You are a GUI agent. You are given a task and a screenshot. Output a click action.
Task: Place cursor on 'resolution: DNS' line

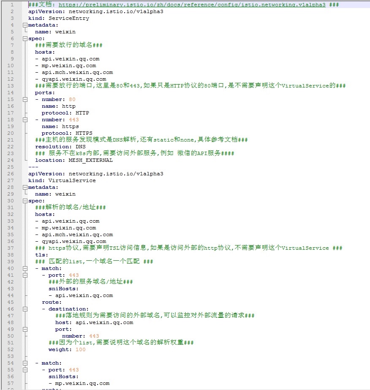pyautogui.click(x=60, y=147)
